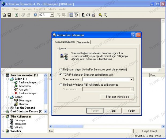
Task: Click the fax list scroll right arrow
Action: click(163, 126)
